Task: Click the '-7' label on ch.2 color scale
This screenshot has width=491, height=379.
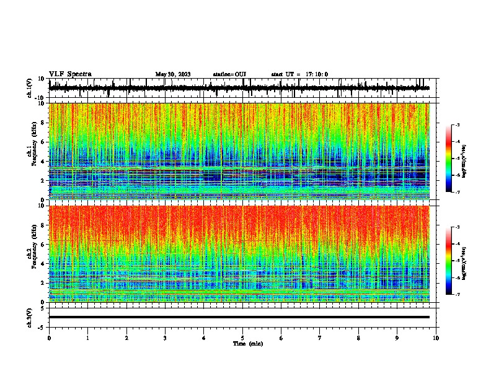Action: point(457,295)
